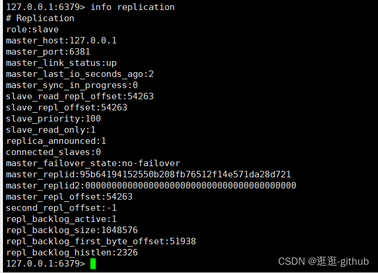Click the connected_slaves:0 line
This screenshot has height=273, width=378.
(x=53, y=152)
